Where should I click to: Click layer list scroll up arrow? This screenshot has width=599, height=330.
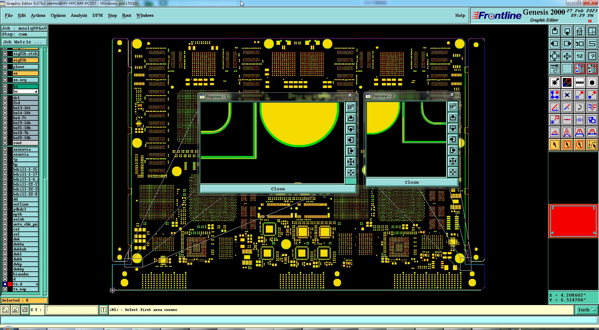pos(45,50)
